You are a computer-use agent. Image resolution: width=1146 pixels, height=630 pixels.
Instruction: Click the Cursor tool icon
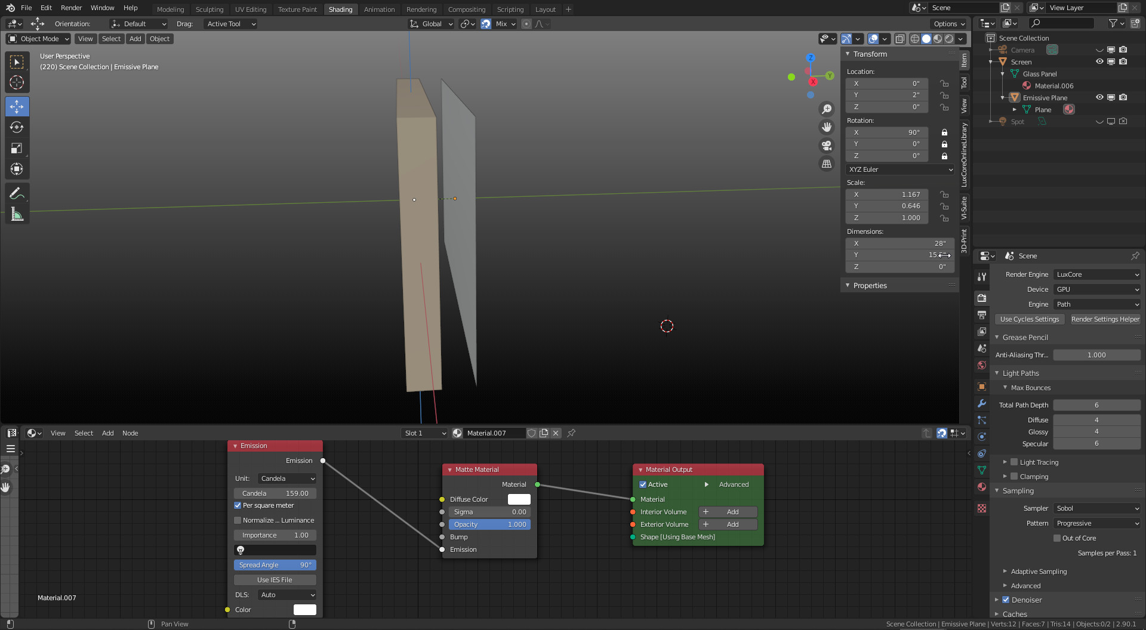(17, 82)
